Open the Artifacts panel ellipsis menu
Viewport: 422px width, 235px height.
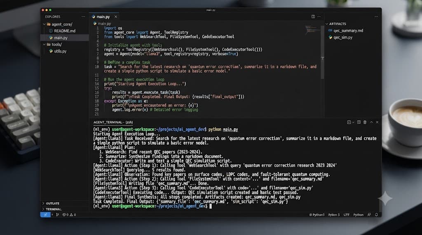[x=376, y=16]
